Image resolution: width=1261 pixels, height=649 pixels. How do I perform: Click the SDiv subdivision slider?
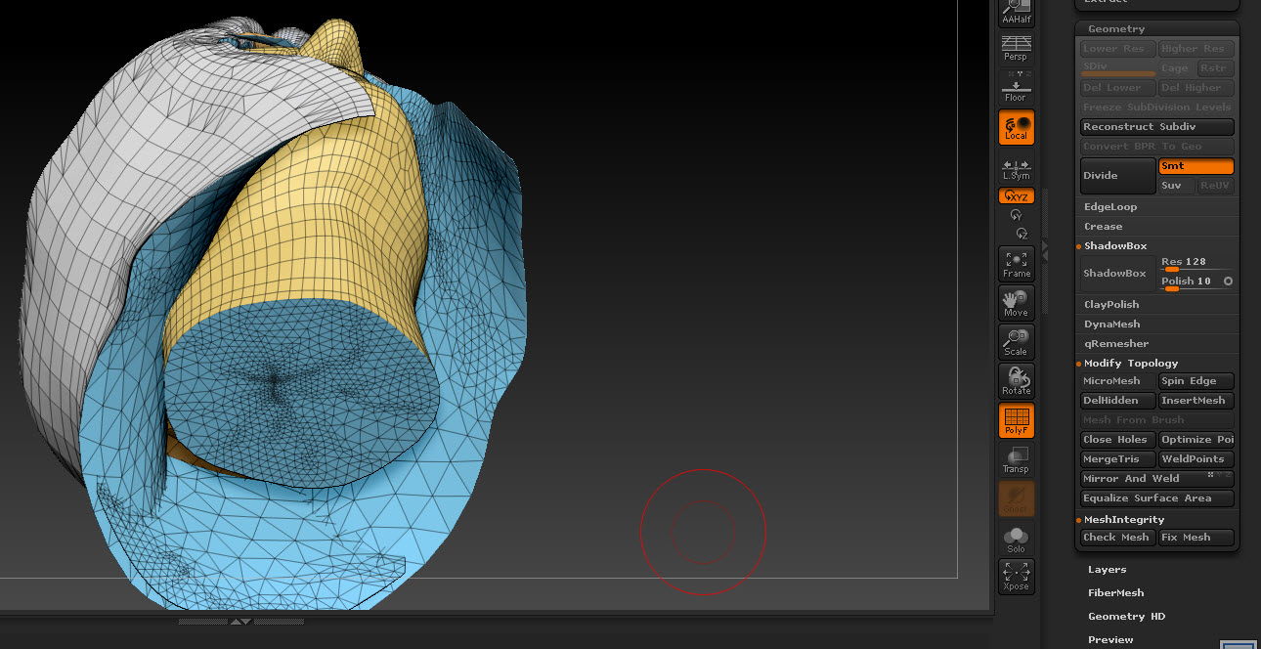[1118, 68]
